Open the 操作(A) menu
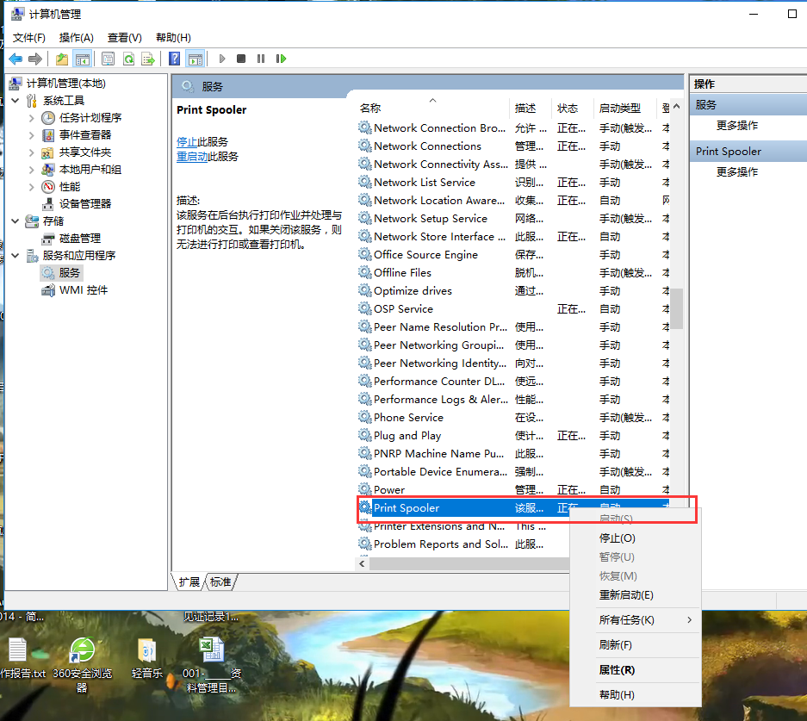Screen dimensions: 807x721 [x=76, y=38]
